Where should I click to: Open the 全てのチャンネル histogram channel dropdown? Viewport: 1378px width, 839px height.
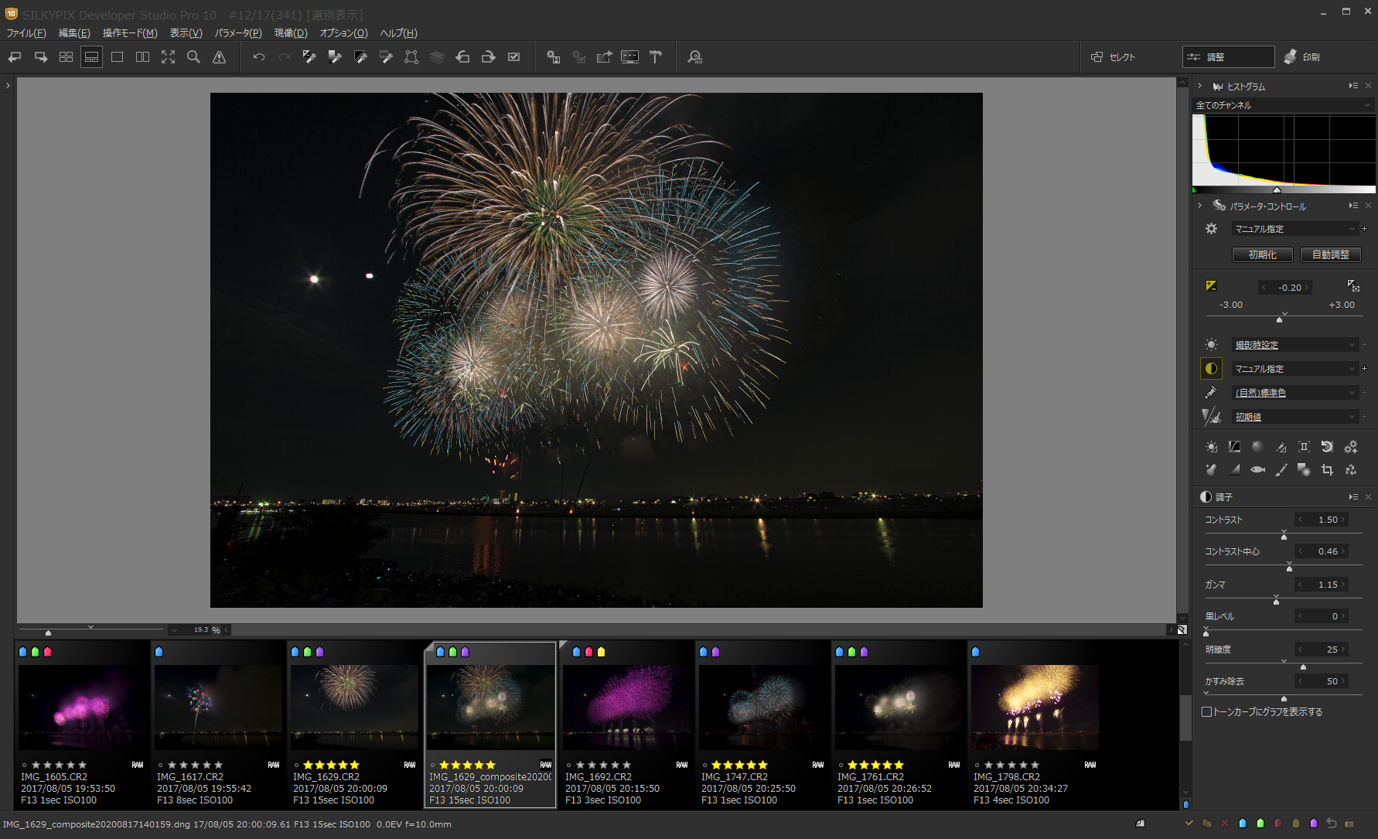point(1284,105)
